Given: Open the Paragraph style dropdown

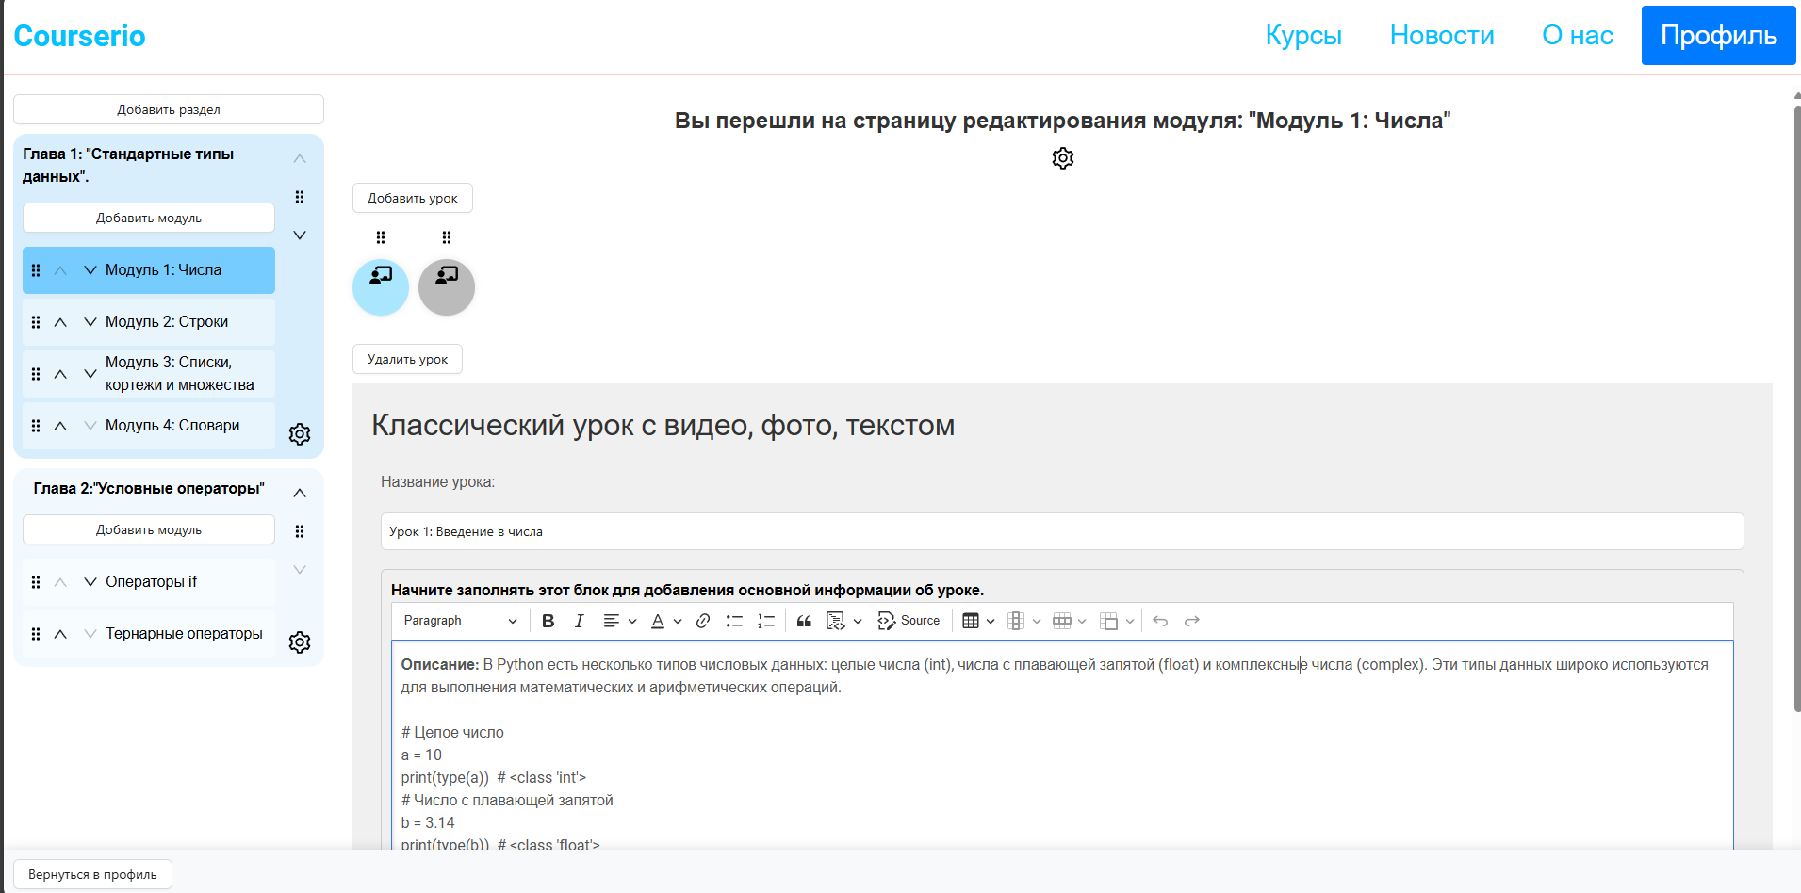Looking at the screenshot, I should [459, 621].
